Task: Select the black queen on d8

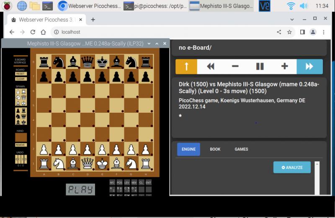Action: [x=88, y=62]
